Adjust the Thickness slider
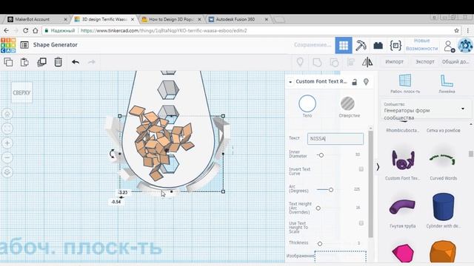The height and width of the screenshot is (266, 474). (x=320, y=243)
